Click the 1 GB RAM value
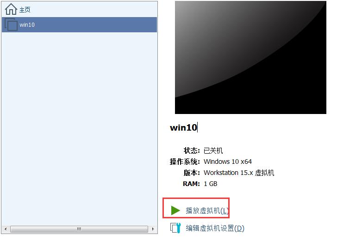Image resolution: width=337 pixels, height=240 pixels. 211,184
